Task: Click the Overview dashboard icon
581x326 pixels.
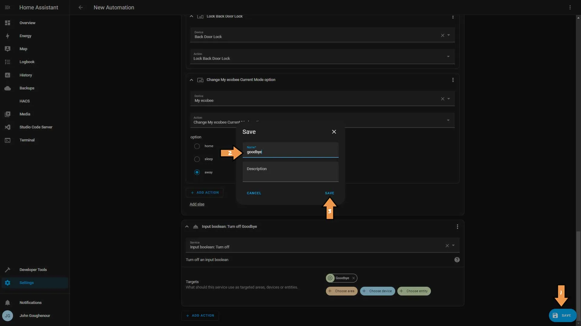Action: point(8,23)
